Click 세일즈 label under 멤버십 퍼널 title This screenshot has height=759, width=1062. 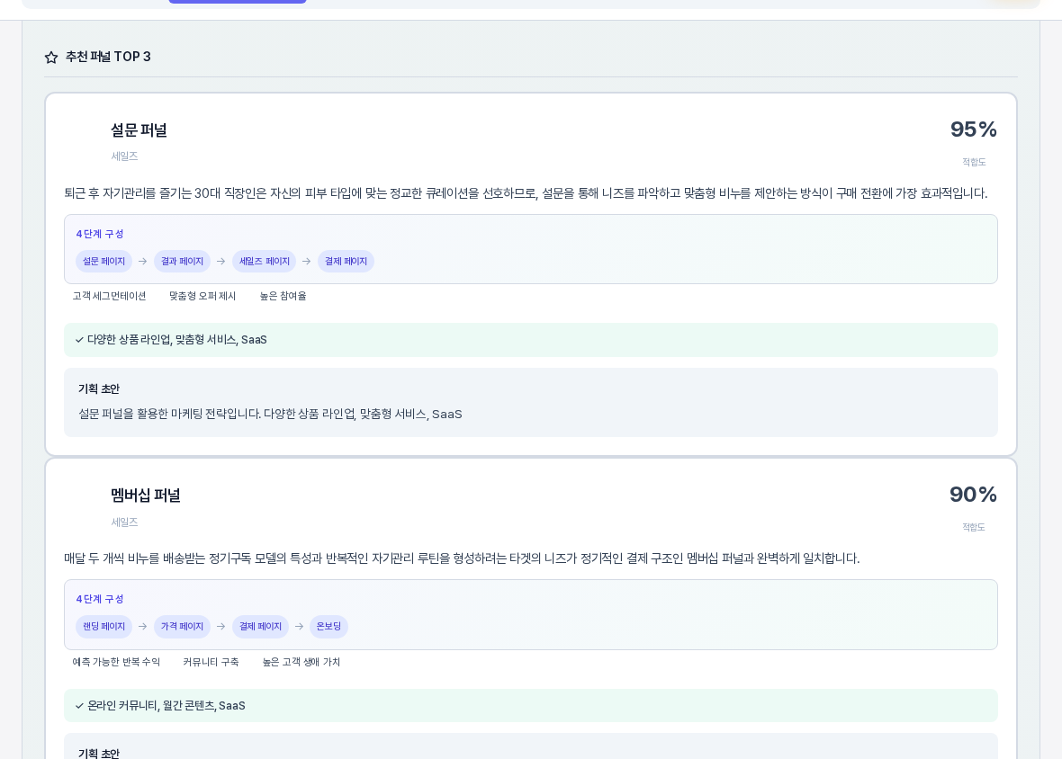pos(124,522)
